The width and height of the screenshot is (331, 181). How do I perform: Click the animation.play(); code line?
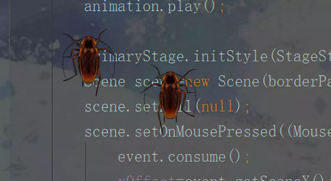[x=154, y=7]
